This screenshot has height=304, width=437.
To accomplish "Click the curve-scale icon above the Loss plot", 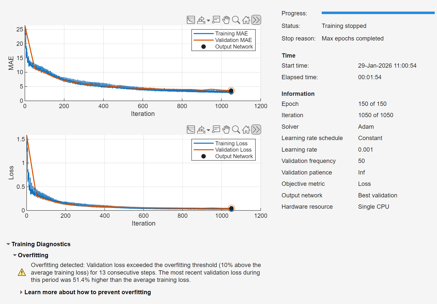I will [191, 129].
